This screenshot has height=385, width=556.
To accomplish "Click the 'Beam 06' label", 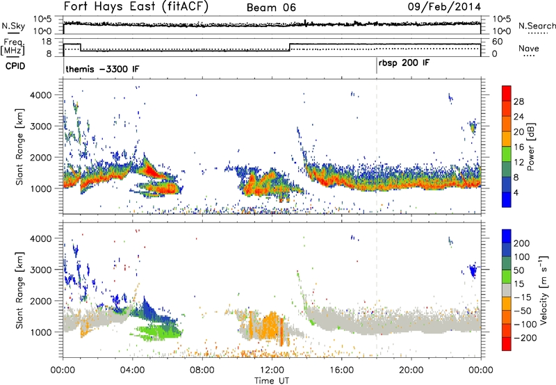I will (x=271, y=8).
